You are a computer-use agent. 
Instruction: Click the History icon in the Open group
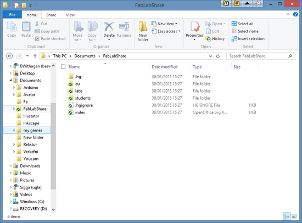click(x=209, y=39)
